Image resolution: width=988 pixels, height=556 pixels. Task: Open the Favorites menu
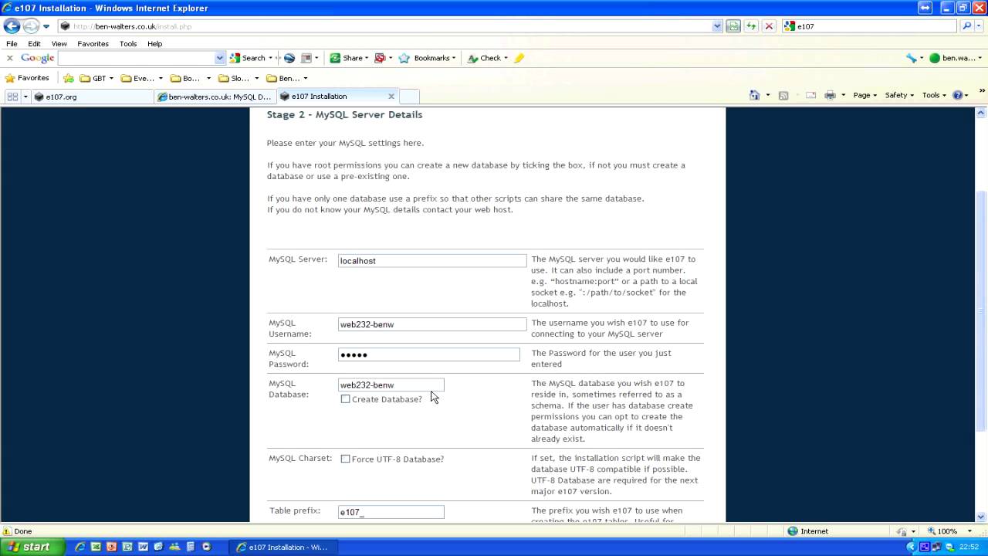point(93,44)
